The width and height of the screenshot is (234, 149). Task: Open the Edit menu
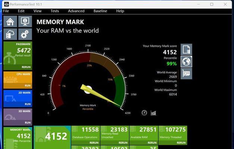[21, 11]
